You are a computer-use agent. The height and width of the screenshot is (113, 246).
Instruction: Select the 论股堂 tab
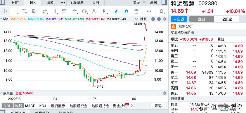pyautogui.click(x=226, y=19)
